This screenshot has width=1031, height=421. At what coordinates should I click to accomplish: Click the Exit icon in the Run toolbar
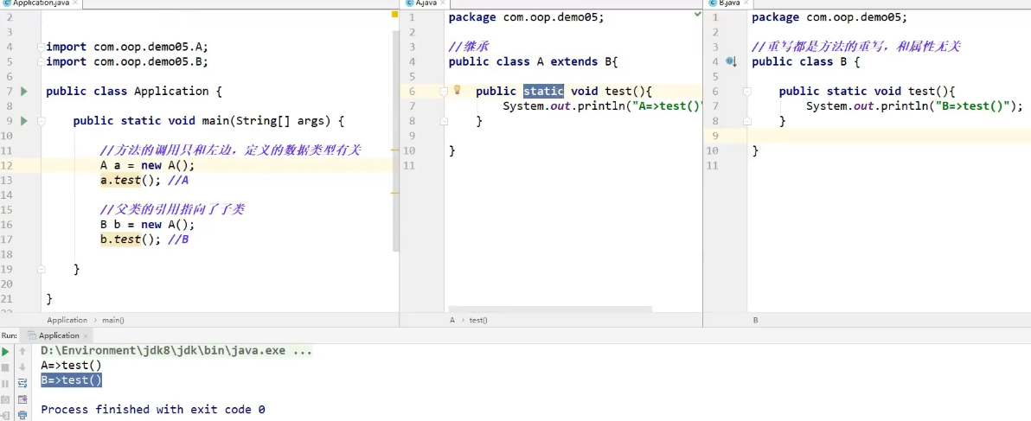click(x=6, y=415)
